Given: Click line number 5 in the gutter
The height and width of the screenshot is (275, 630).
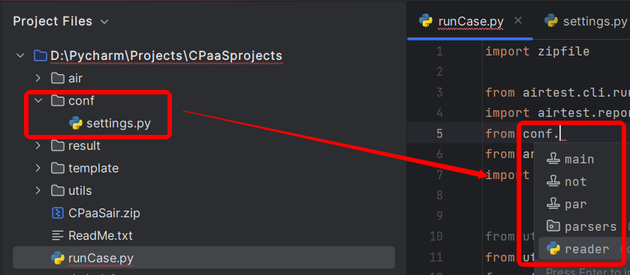Looking at the screenshot, I should point(439,133).
